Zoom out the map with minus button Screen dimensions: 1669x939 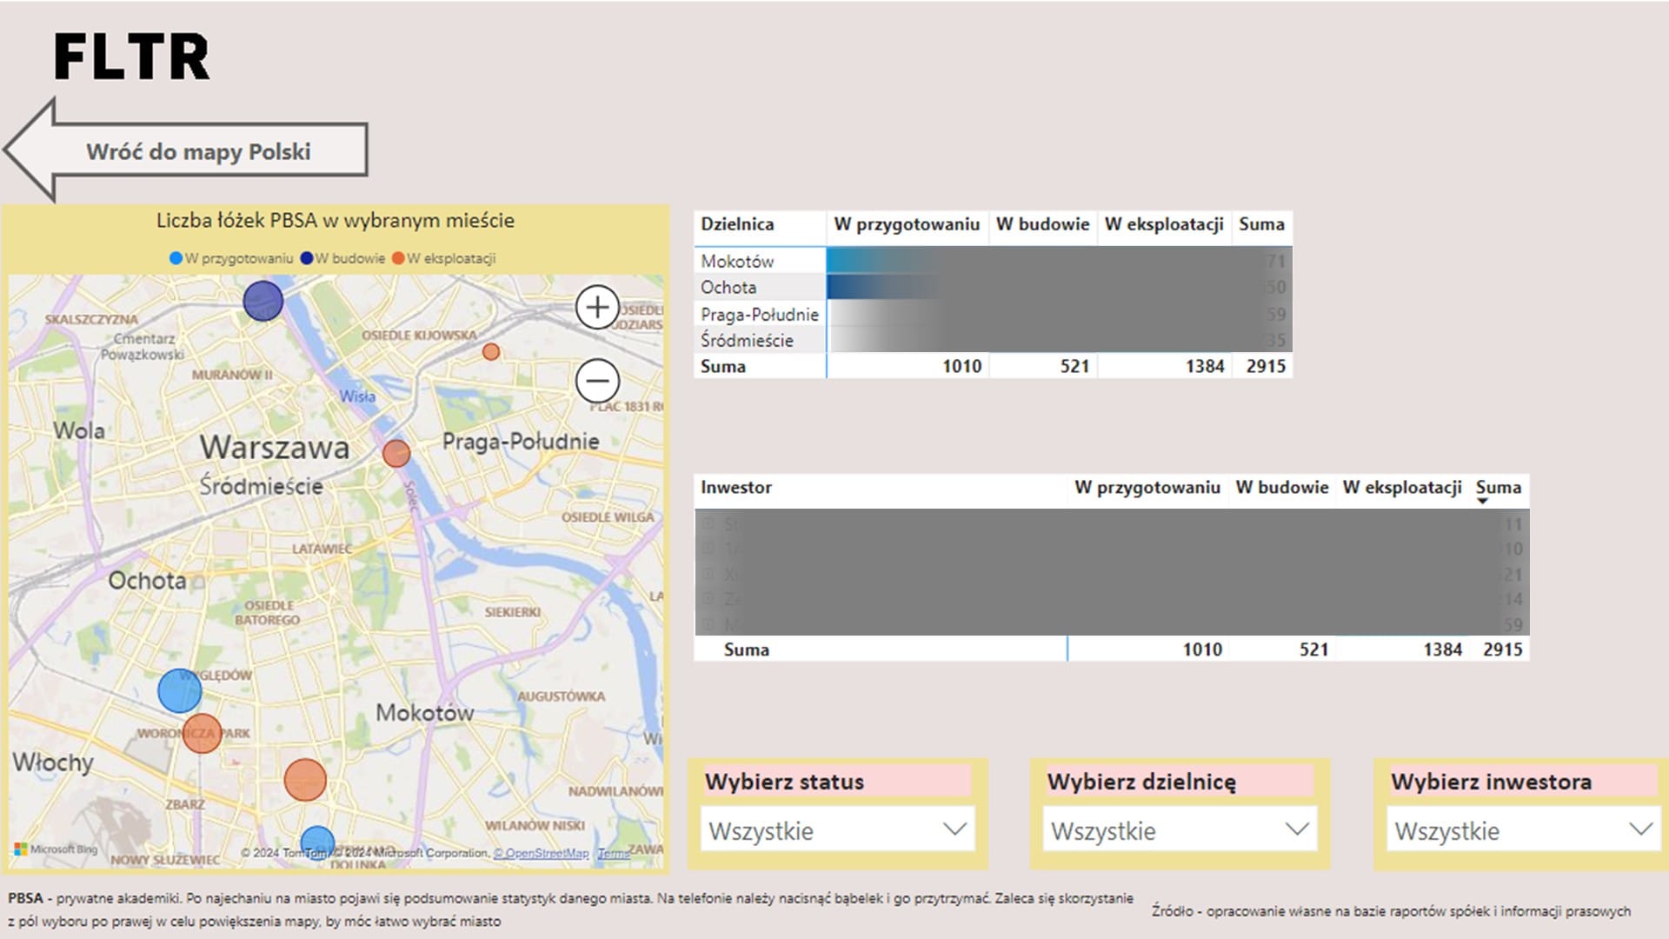coord(597,381)
